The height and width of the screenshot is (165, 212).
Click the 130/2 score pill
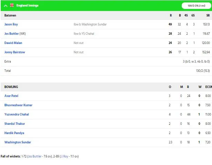coord(195,5)
